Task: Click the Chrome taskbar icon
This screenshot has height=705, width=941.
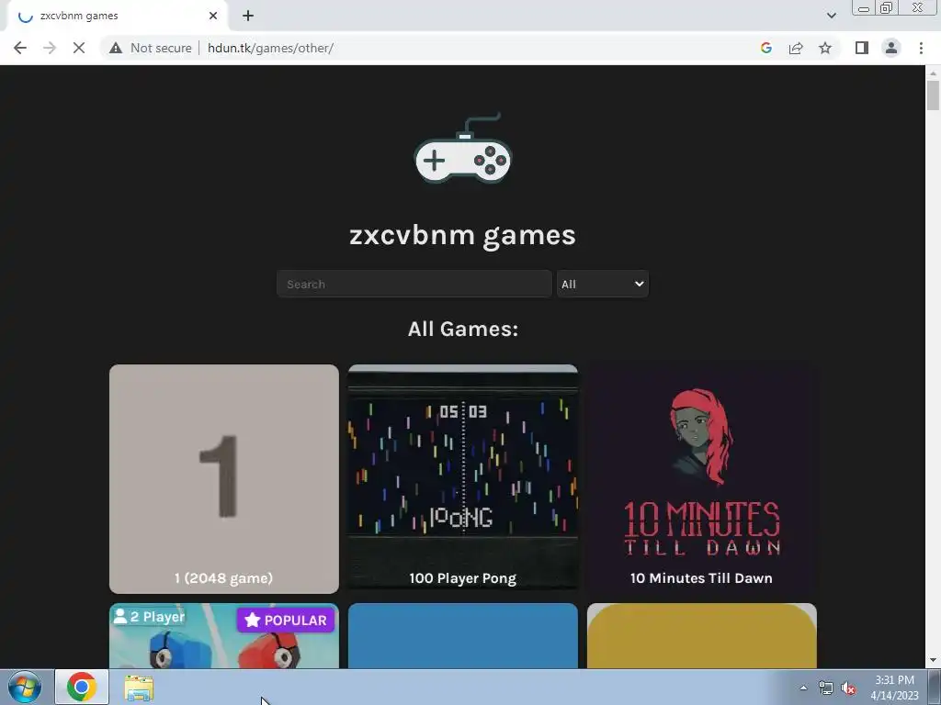Action: [82, 687]
